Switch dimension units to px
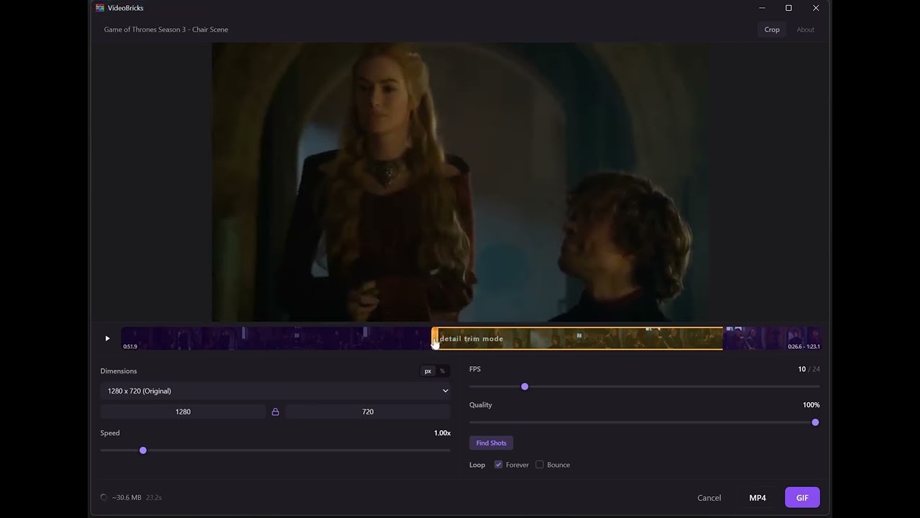This screenshot has width=920, height=518. coord(428,371)
